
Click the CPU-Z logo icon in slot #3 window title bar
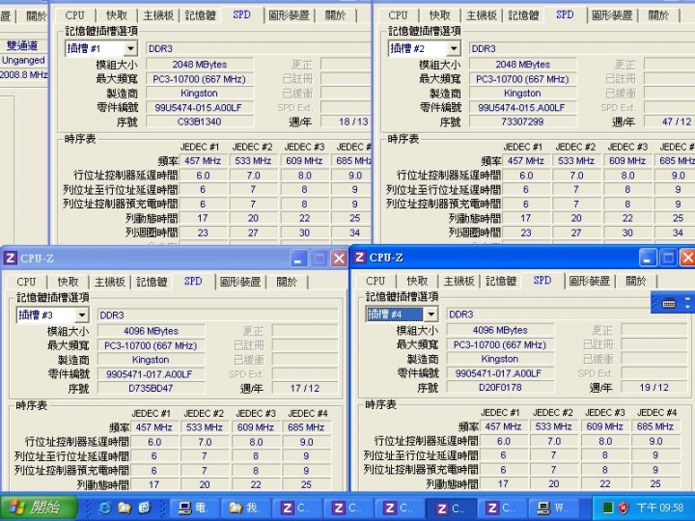tap(11, 258)
